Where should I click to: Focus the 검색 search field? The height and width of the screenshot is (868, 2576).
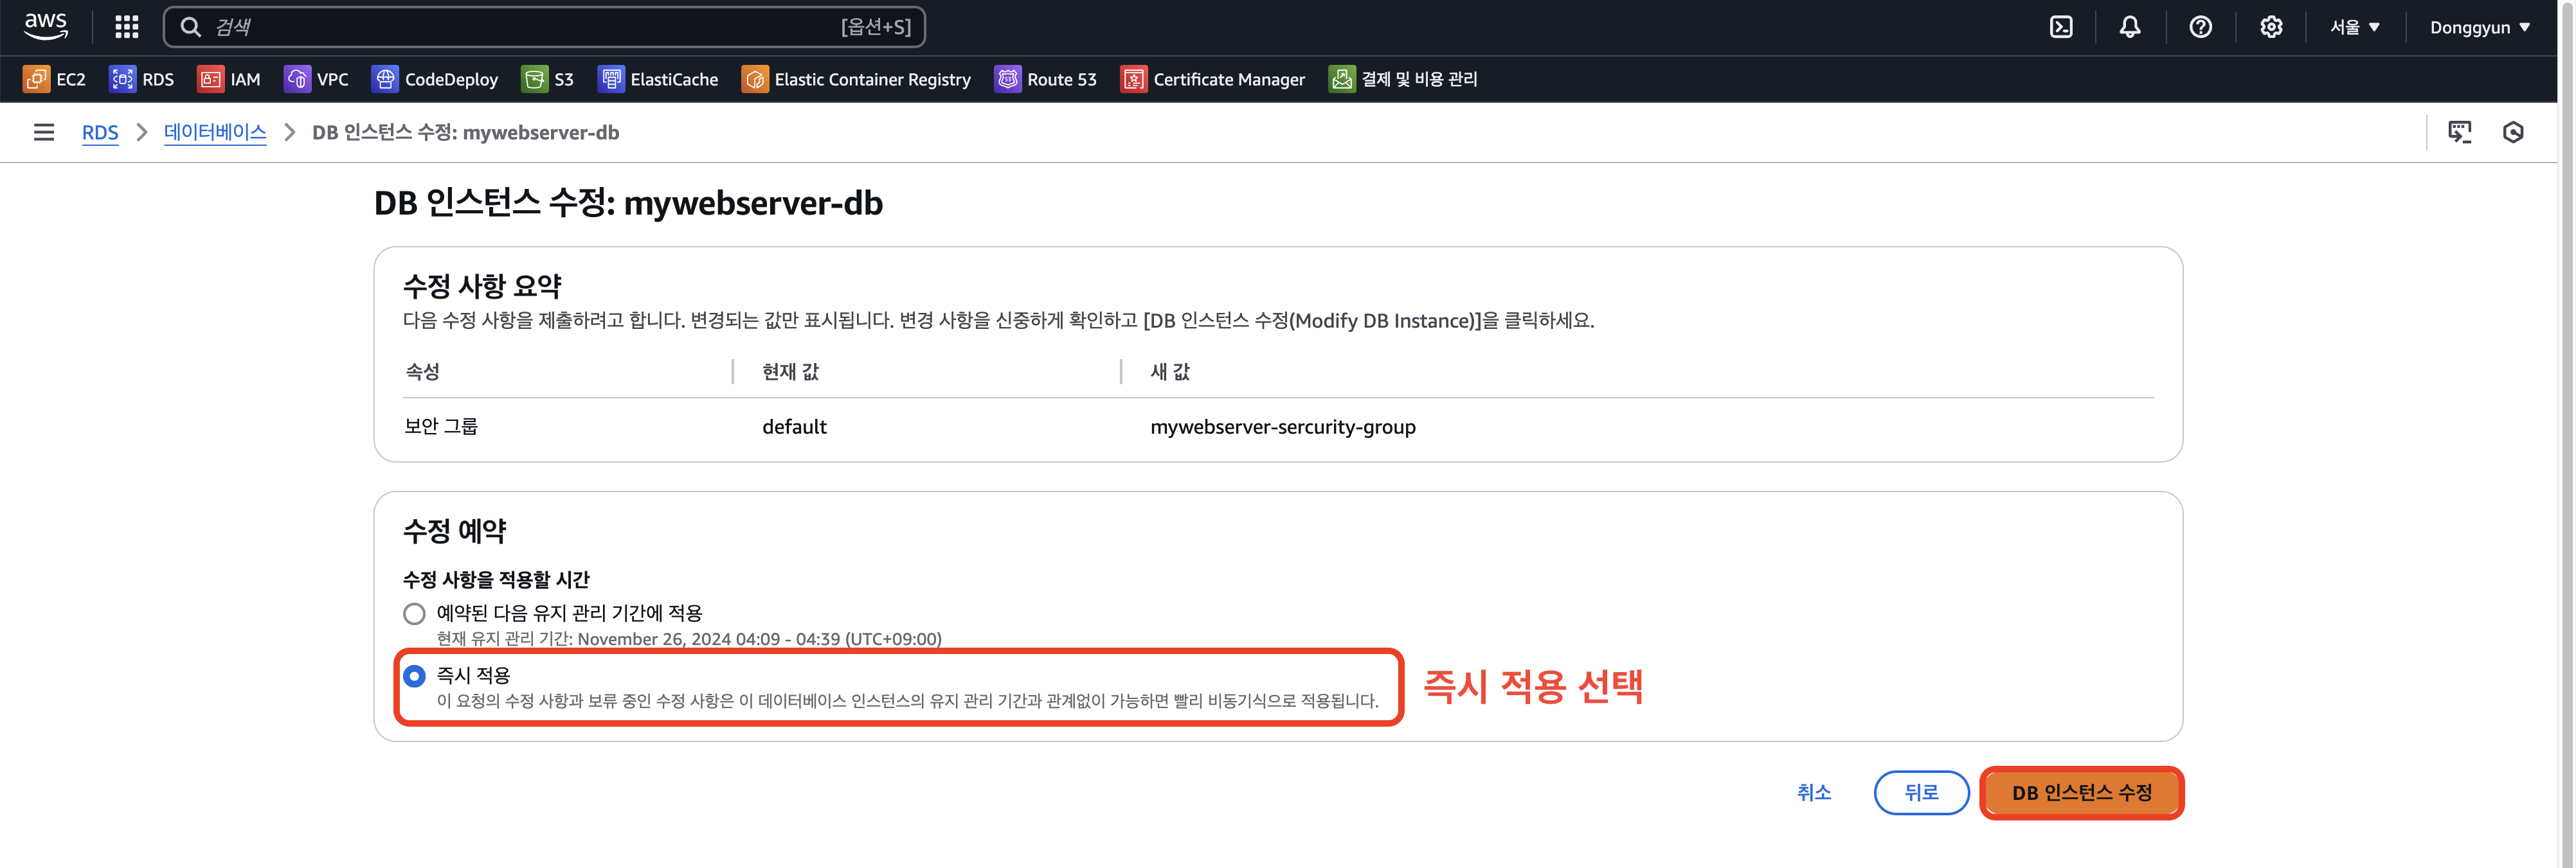(545, 27)
